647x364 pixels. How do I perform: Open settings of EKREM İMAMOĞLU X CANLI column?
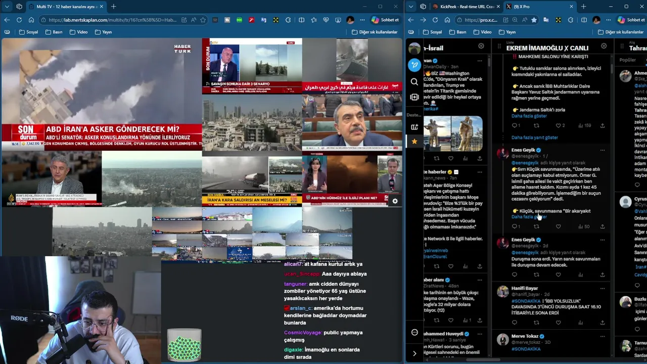pos(604,46)
